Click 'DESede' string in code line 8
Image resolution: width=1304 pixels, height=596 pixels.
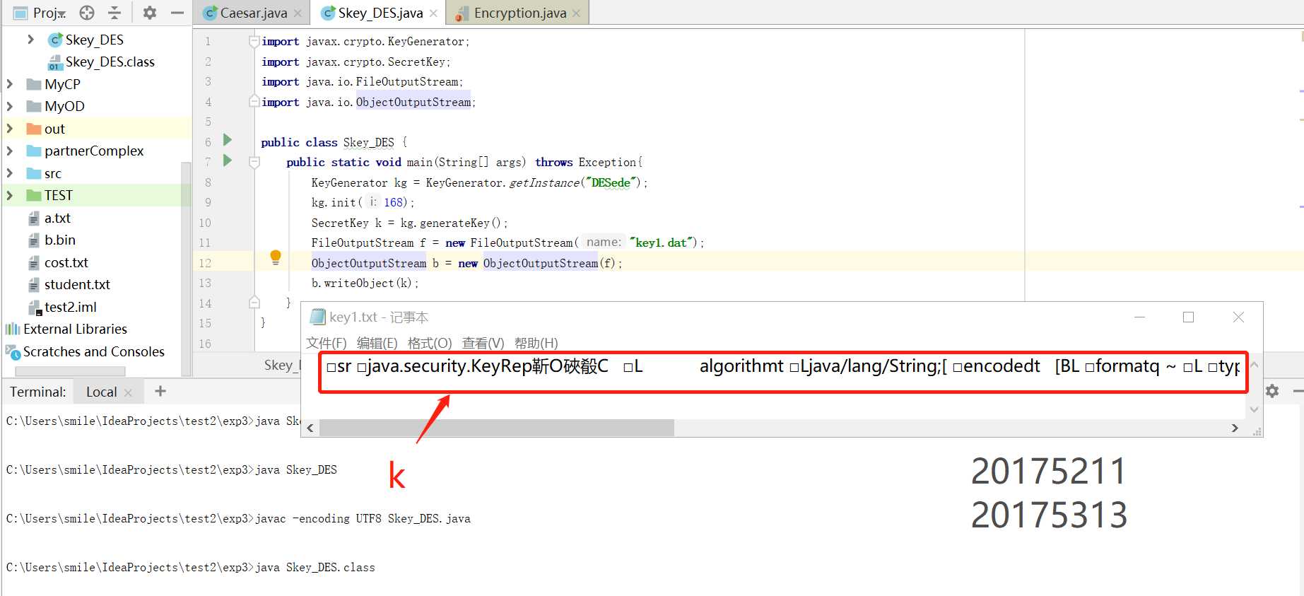point(611,182)
